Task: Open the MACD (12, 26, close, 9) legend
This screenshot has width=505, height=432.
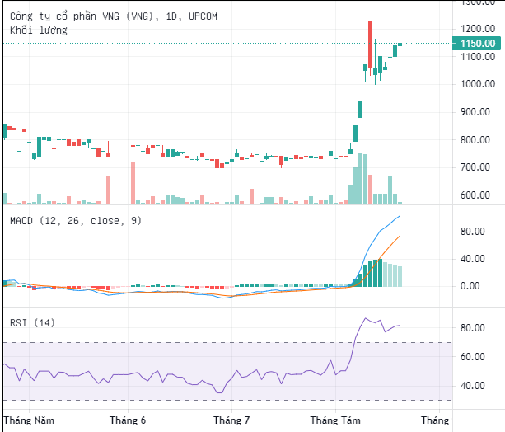Action: pos(76,221)
